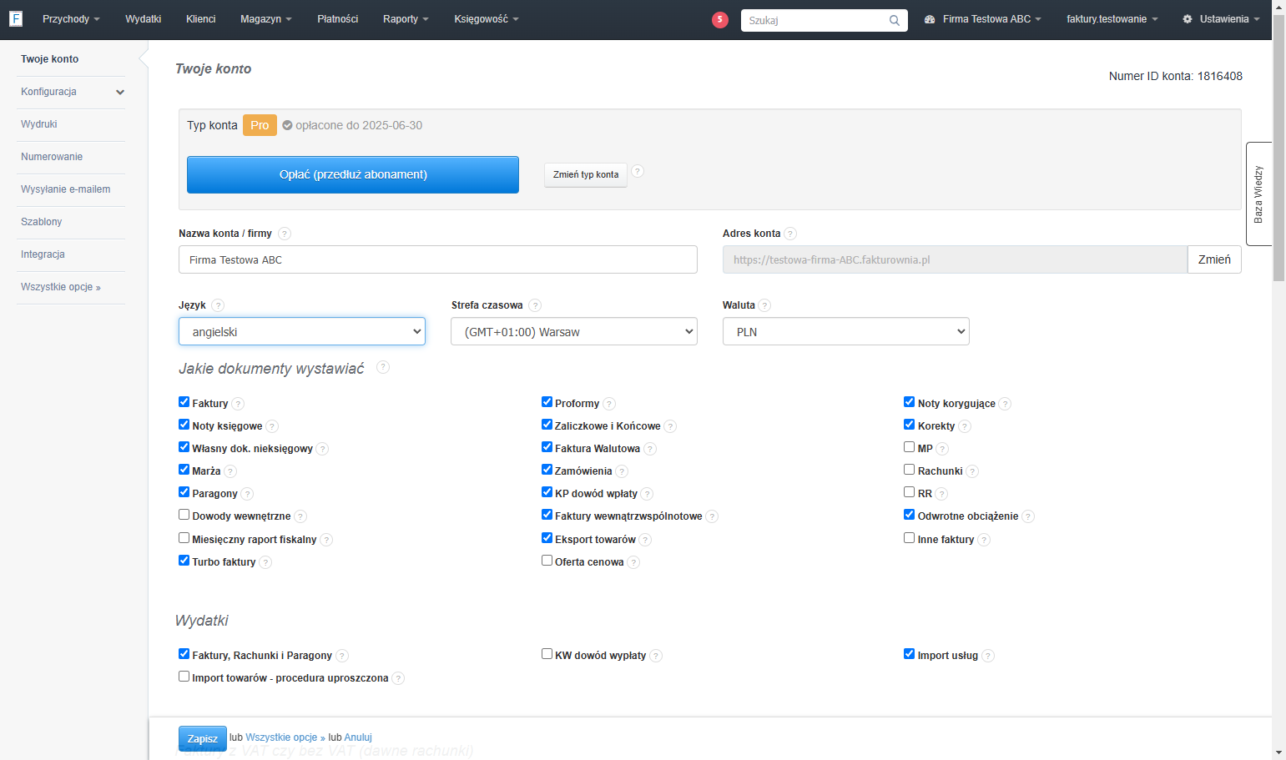
Task: Open the Waluta currency dropdown
Action: coord(846,331)
